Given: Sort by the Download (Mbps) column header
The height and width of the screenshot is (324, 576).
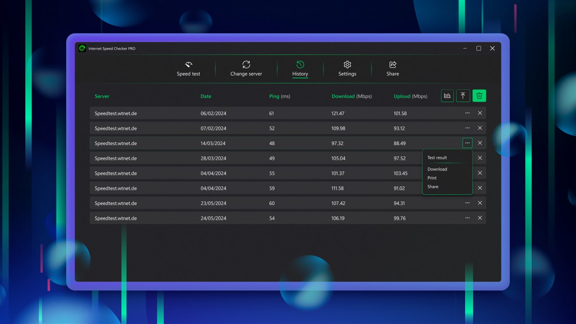Looking at the screenshot, I should click(x=352, y=96).
